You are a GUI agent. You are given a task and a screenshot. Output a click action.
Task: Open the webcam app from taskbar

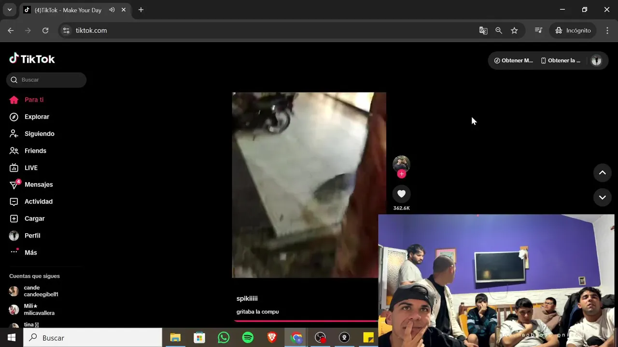coord(344,338)
